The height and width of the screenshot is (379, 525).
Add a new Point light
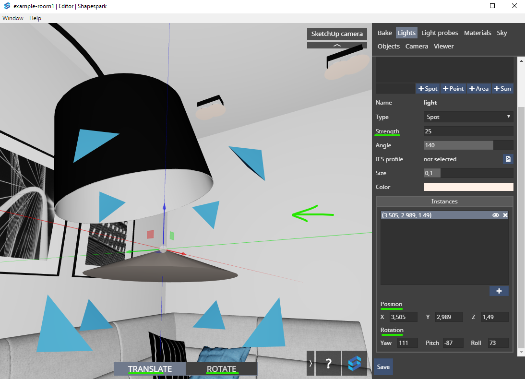click(x=453, y=88)
